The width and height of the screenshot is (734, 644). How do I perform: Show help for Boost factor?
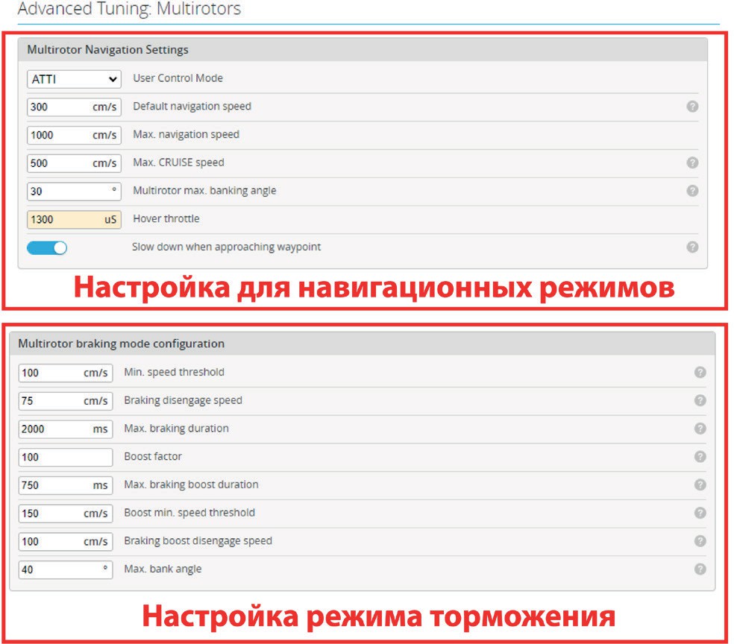(700, 456)
